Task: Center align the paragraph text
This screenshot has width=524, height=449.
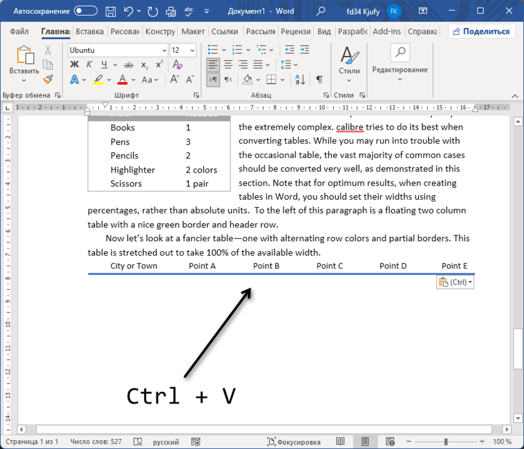Action: point(228,64)
